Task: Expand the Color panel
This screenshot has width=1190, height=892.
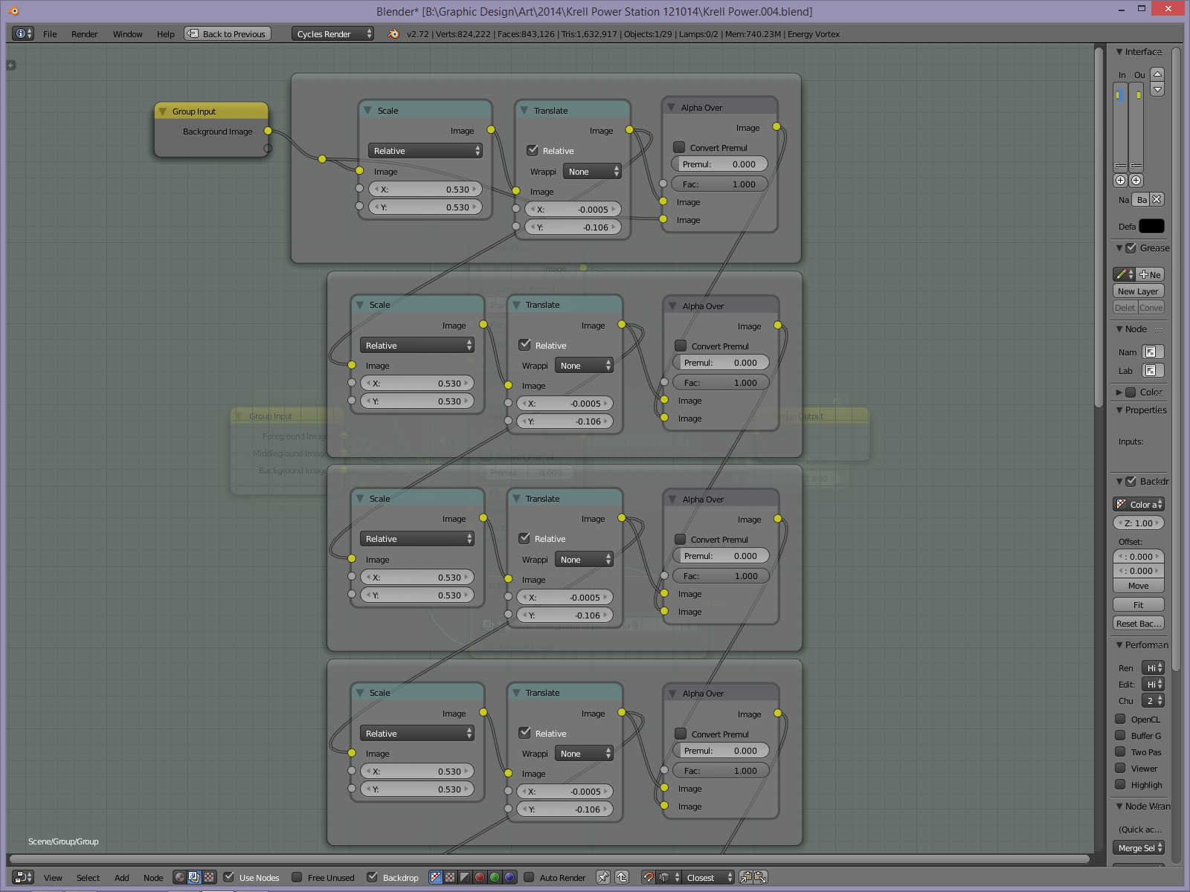Action: coord(1119,392)
